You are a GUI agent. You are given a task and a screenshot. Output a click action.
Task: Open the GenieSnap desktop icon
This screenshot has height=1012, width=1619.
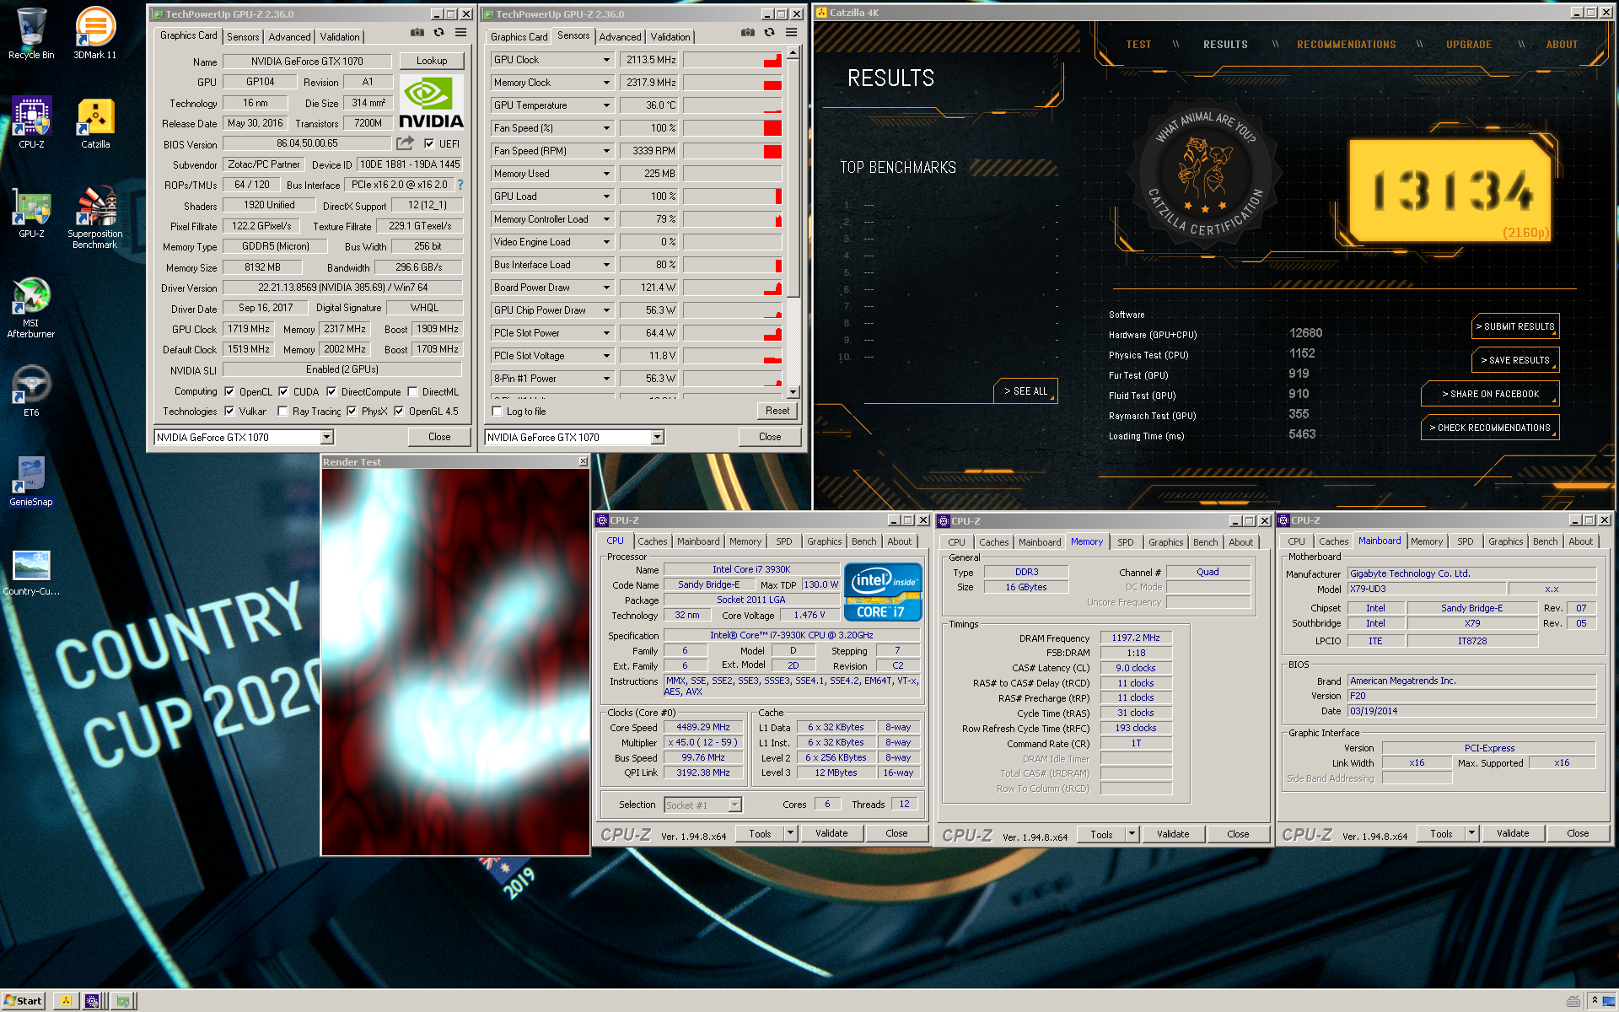(31, 480)
